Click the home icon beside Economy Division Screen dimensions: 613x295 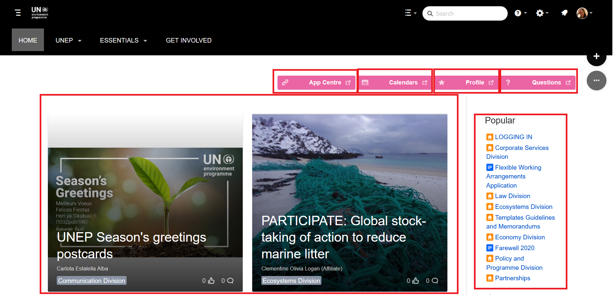pos(490,237)
